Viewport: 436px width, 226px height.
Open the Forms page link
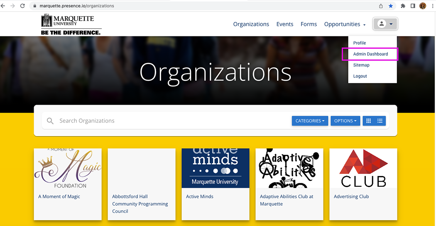click(309, 24)
